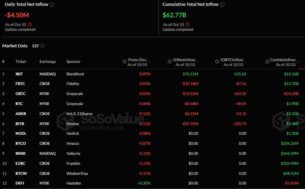Screen dimensions: 305x189
Task: Click info icon beside 1DNetInflow column header
Action: click(170, 62)
